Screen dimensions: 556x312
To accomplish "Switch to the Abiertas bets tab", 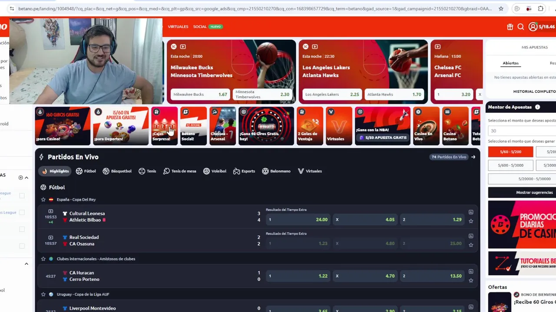I will [x=510, y=63].
